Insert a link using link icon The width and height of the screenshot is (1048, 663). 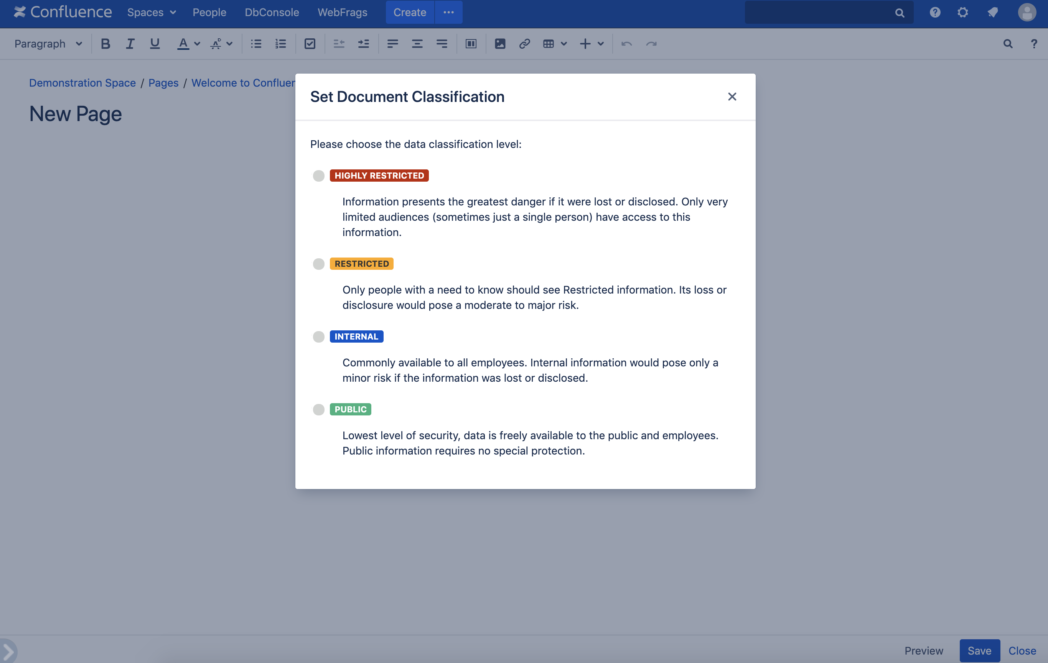point(524,44)
